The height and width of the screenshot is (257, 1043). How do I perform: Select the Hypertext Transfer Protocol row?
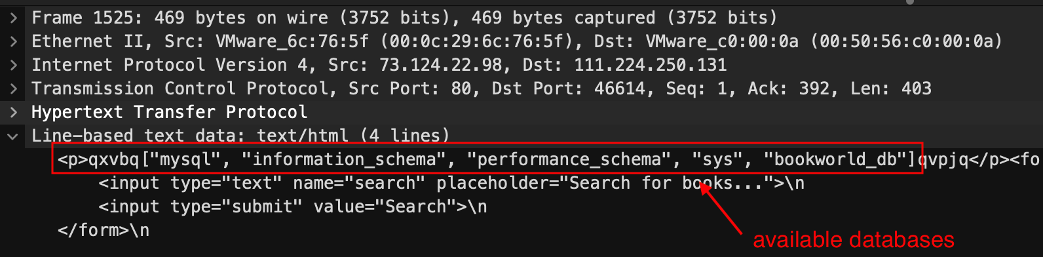pyautogui.click(x=521, y=112)
